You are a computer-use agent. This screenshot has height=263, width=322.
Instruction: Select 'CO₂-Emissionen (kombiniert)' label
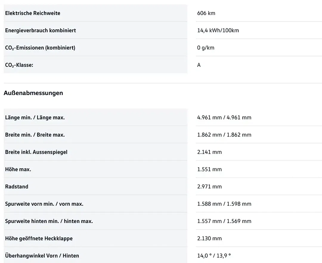40,48
